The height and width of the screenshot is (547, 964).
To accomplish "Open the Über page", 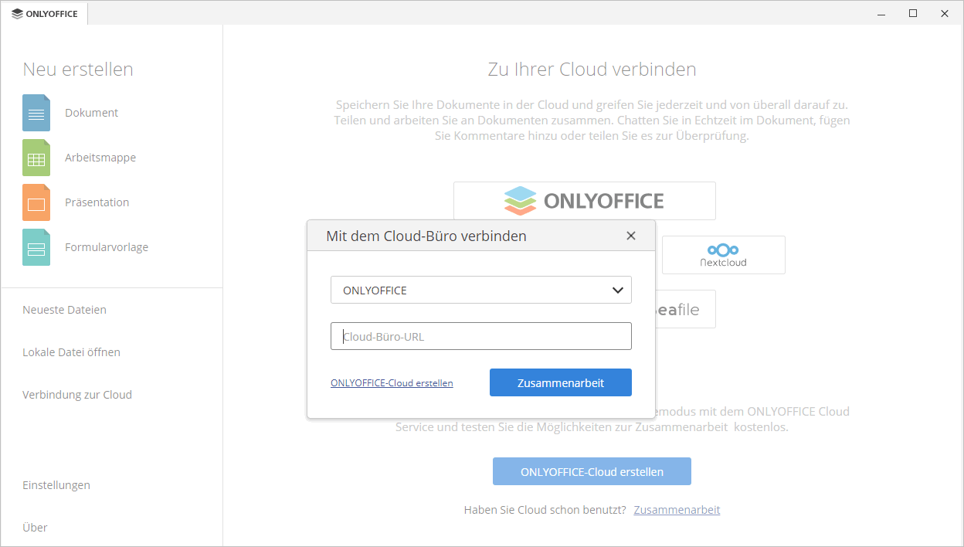I will tap(35, 528).
